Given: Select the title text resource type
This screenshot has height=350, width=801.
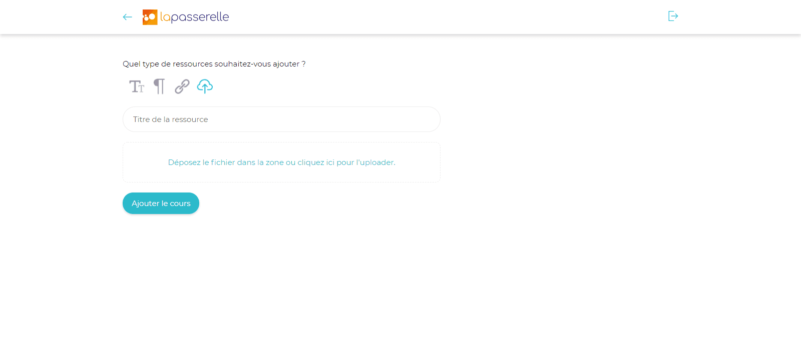Looking at the screenshot, I should click(x=137, y=86).
